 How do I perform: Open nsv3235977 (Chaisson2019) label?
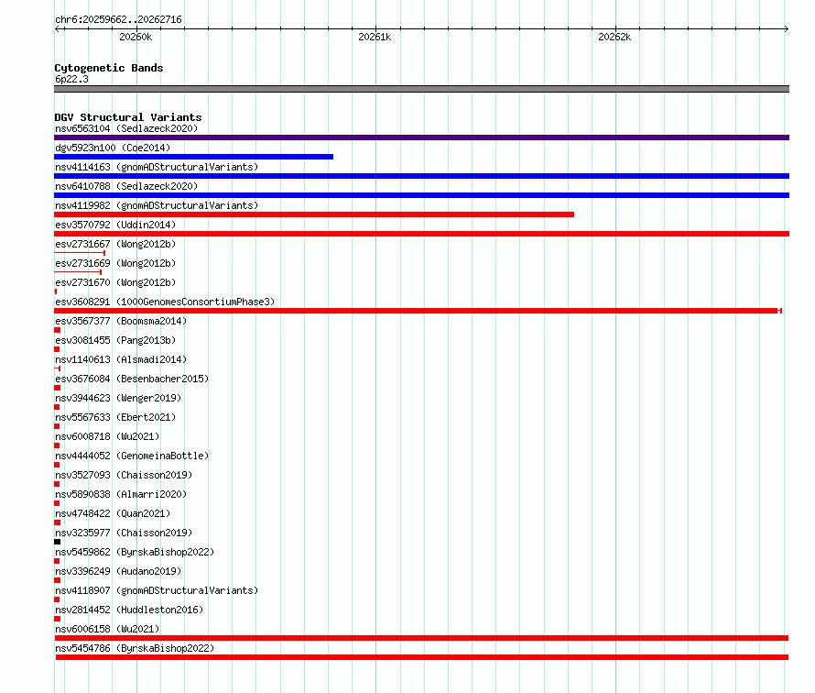[124, 533]
